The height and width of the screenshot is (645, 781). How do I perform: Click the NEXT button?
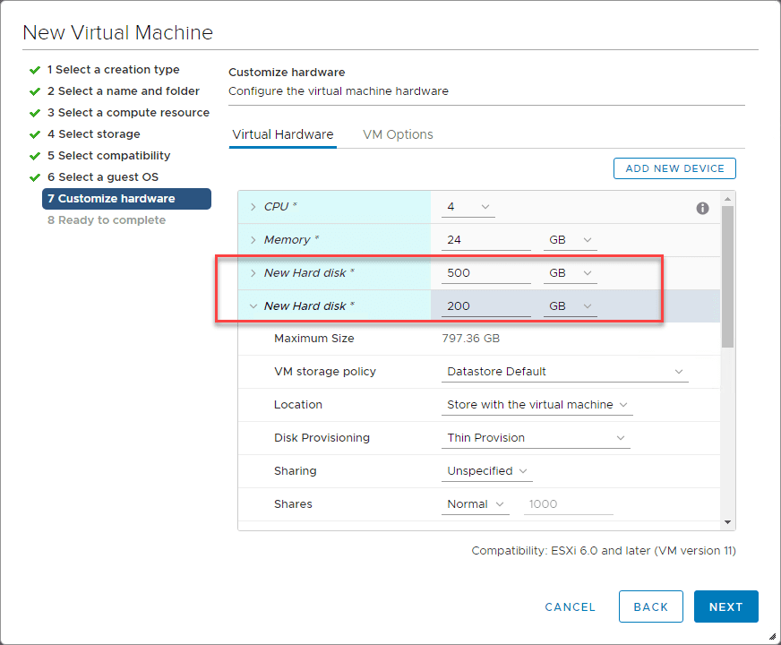[x=725, y=606]
